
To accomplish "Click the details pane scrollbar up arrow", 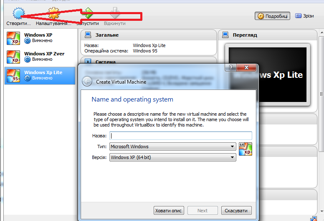I will coord(322,32).
